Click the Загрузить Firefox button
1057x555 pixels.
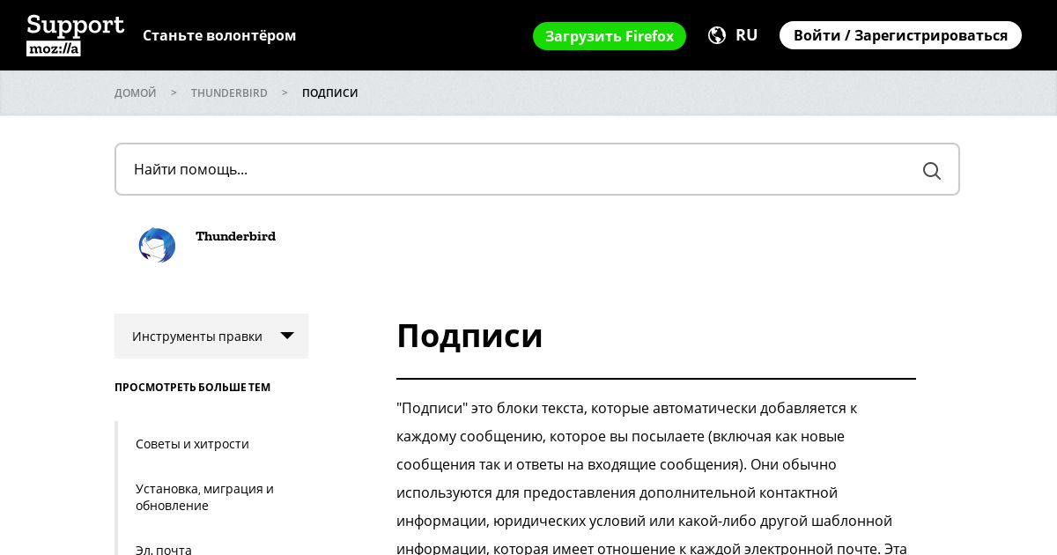(610, 36)
